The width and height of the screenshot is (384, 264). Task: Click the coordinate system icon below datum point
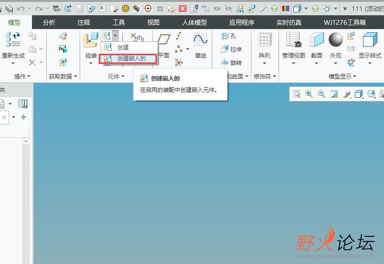coord(178,62)
